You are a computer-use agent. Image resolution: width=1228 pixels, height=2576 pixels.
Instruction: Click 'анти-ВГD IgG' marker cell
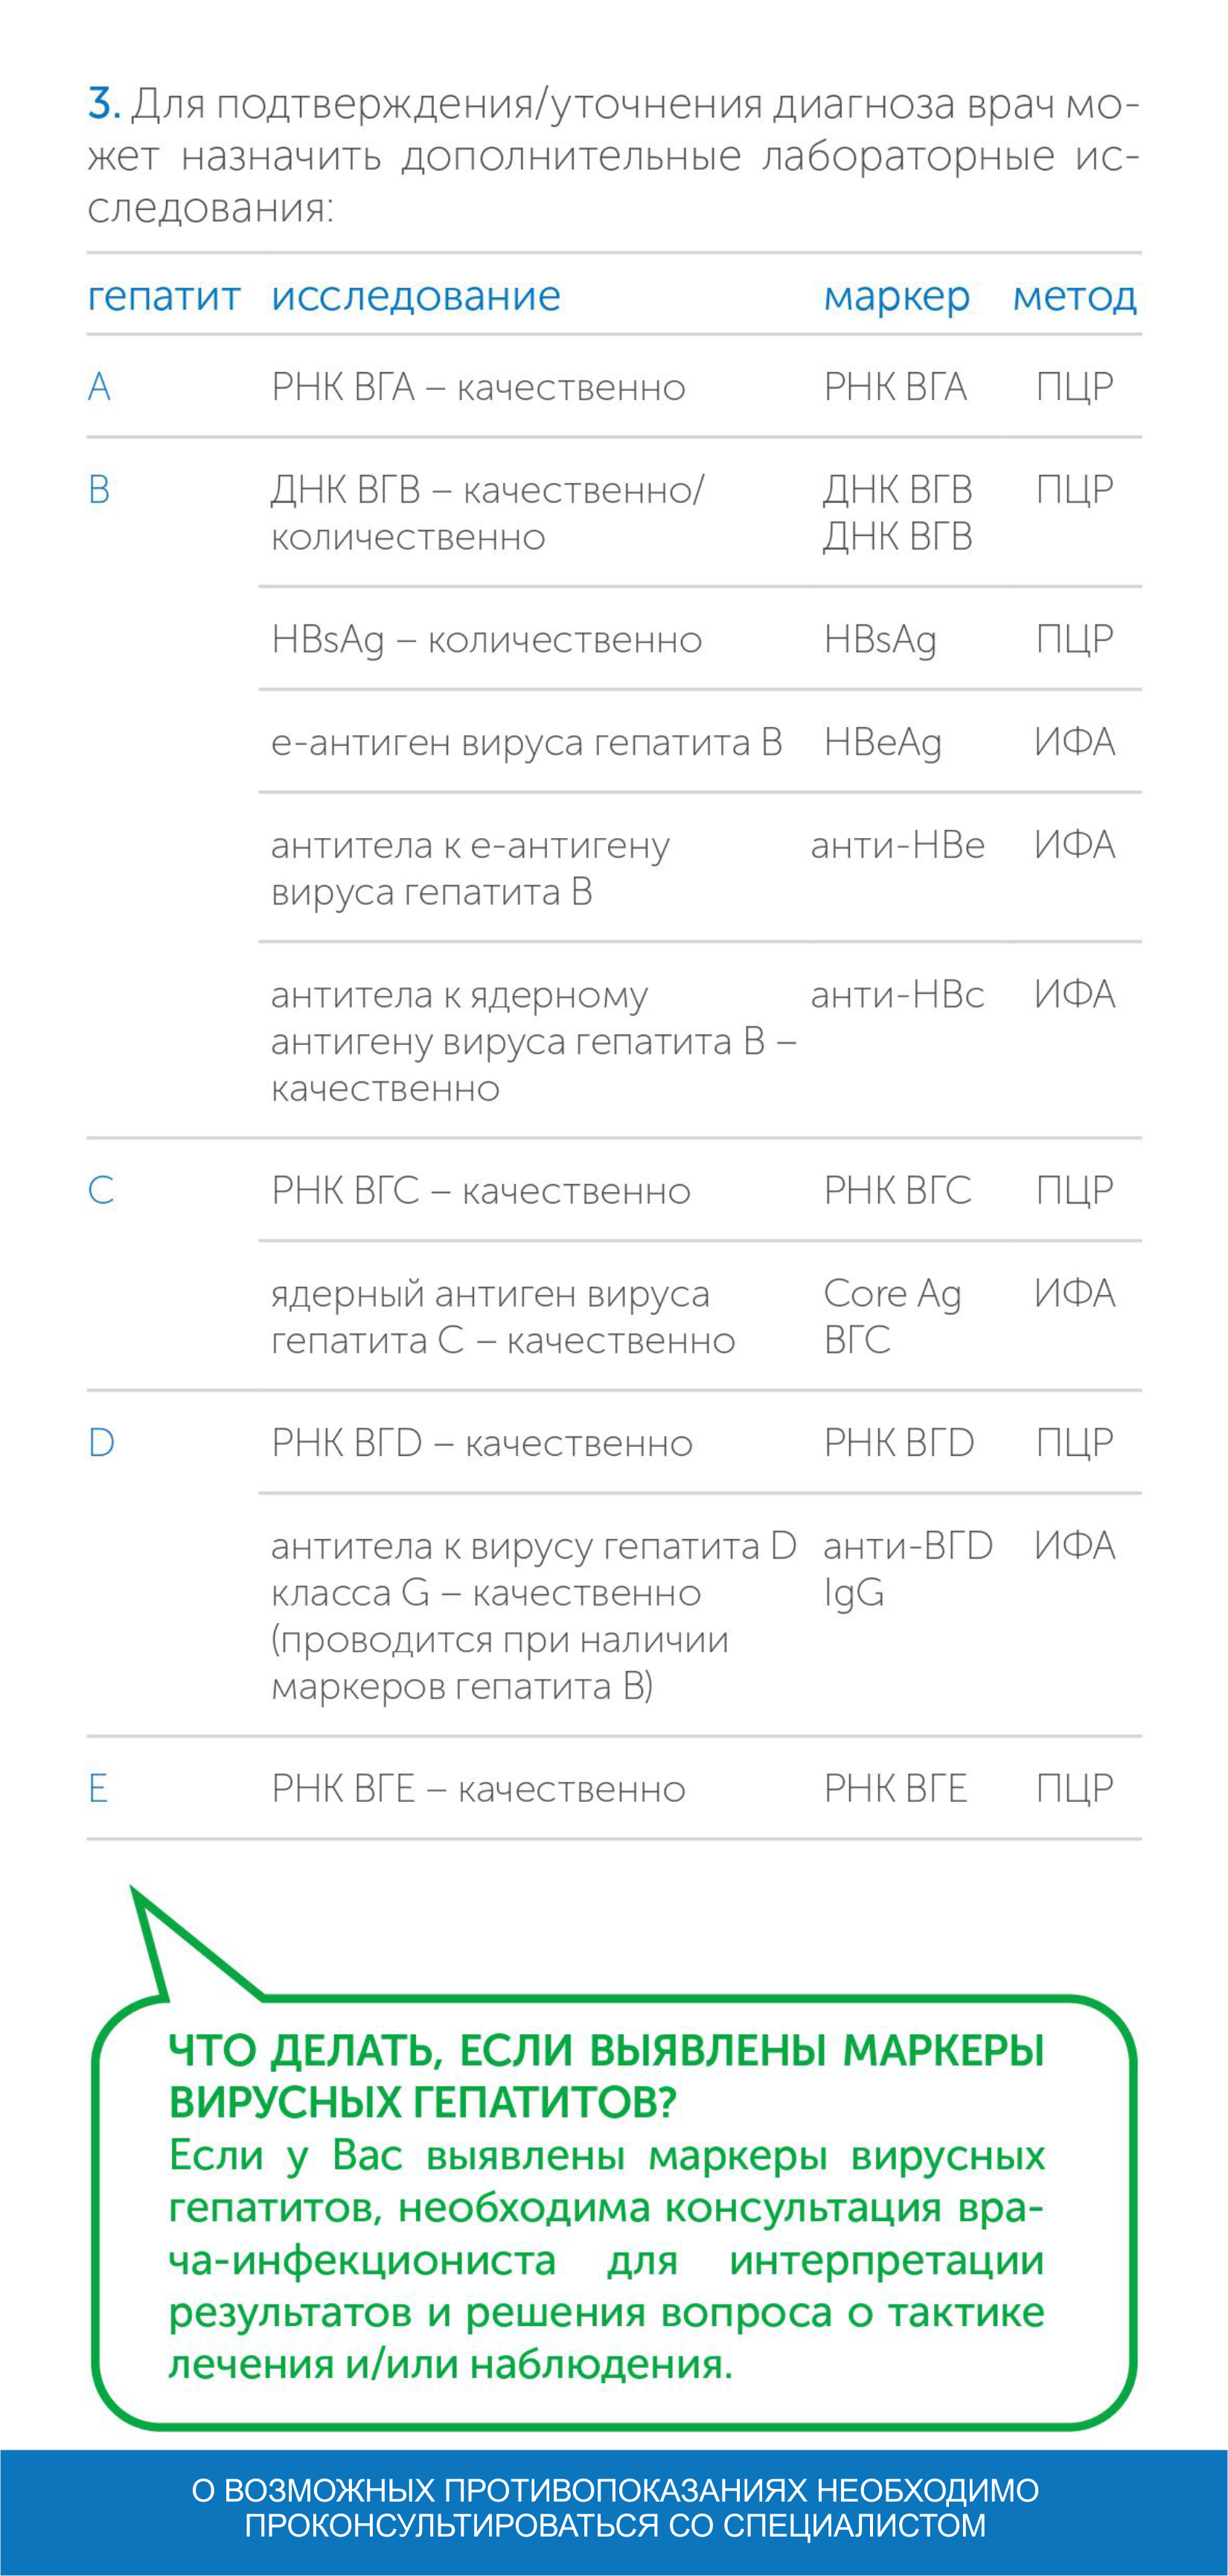(908, 1570)
